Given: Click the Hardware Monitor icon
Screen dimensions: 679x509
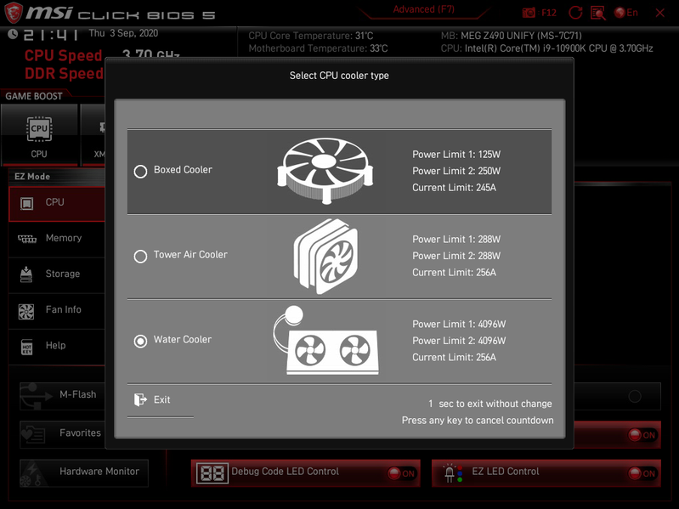Looking at the screenshot, I should 33,474.
